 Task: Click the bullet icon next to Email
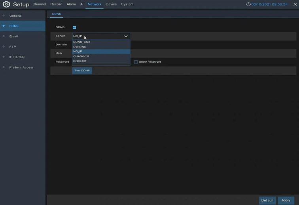pos(4,36)
